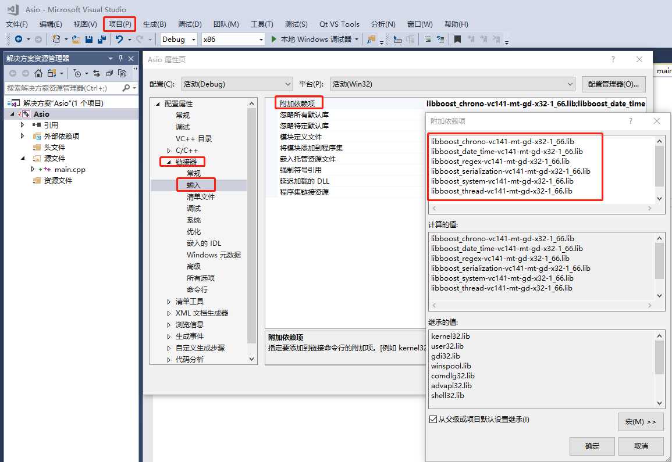This screenshot has width=672, height=462.
Task: Click vertical scrollbar of dependencies edit box
Action: (x=659, y=170)
